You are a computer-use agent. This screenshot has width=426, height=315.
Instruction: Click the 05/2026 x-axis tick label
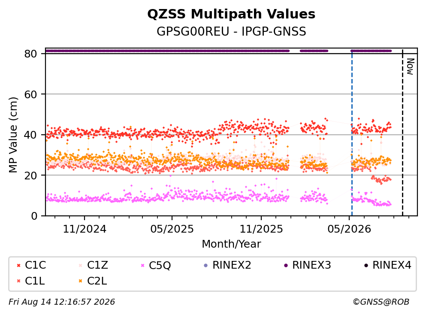[349, 229]
